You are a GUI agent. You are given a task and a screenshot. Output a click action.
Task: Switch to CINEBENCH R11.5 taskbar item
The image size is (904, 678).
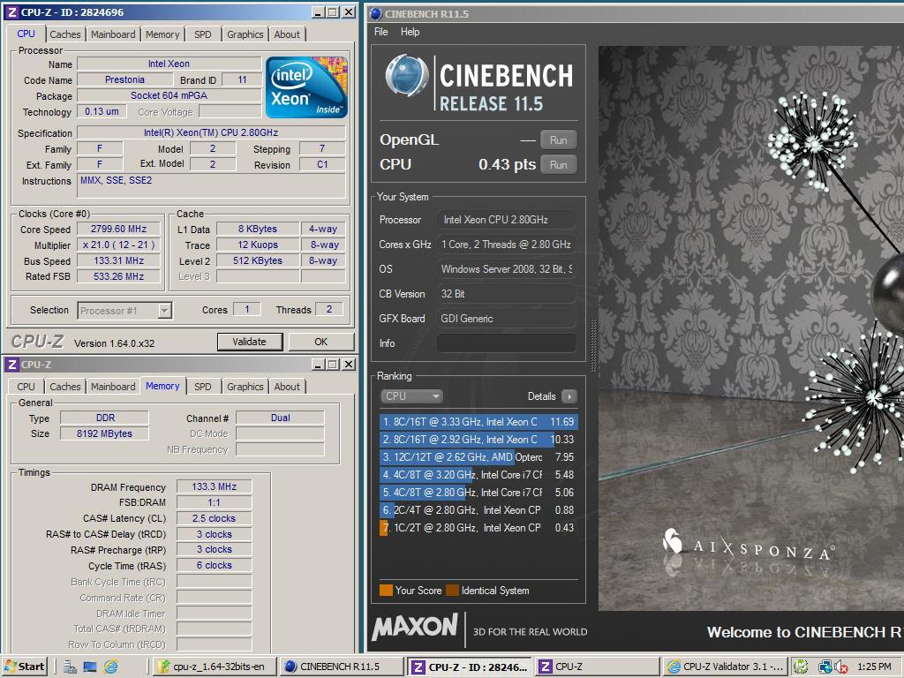click(342, 667)
